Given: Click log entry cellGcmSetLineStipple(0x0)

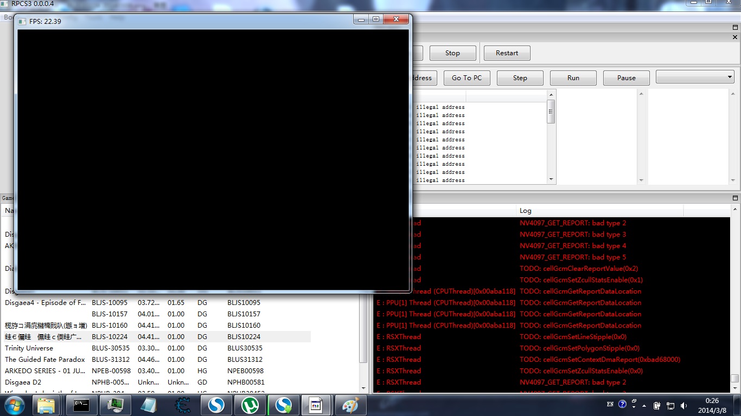Looking at the screenshot, I should point(573,337).
